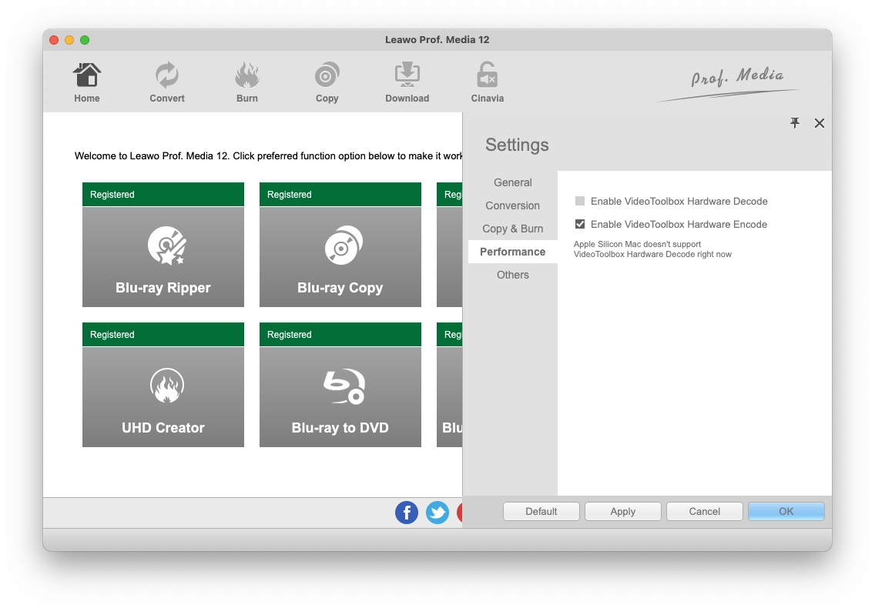The height and width of the screenshot is (608, 875).
Task: Click the Home toolbar icon
Action: point(87,76)
